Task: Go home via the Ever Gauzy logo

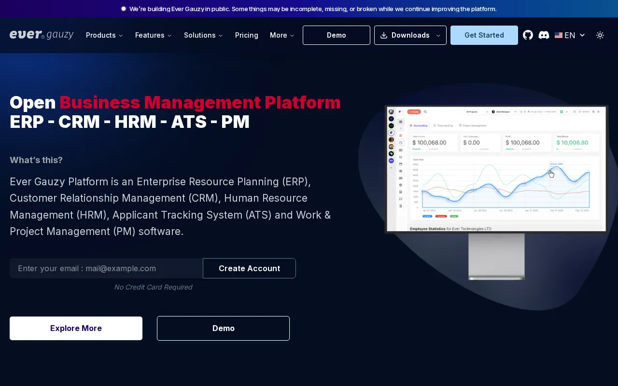Action: [x=42, y=35]
